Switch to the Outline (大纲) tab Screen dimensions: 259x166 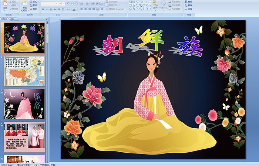click(x=12, y=19)
